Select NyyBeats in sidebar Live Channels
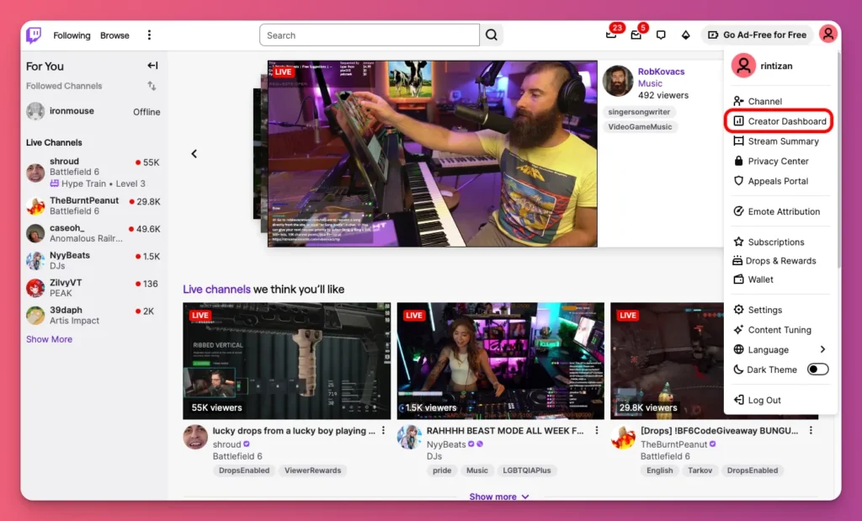 [x=93, y=261]
